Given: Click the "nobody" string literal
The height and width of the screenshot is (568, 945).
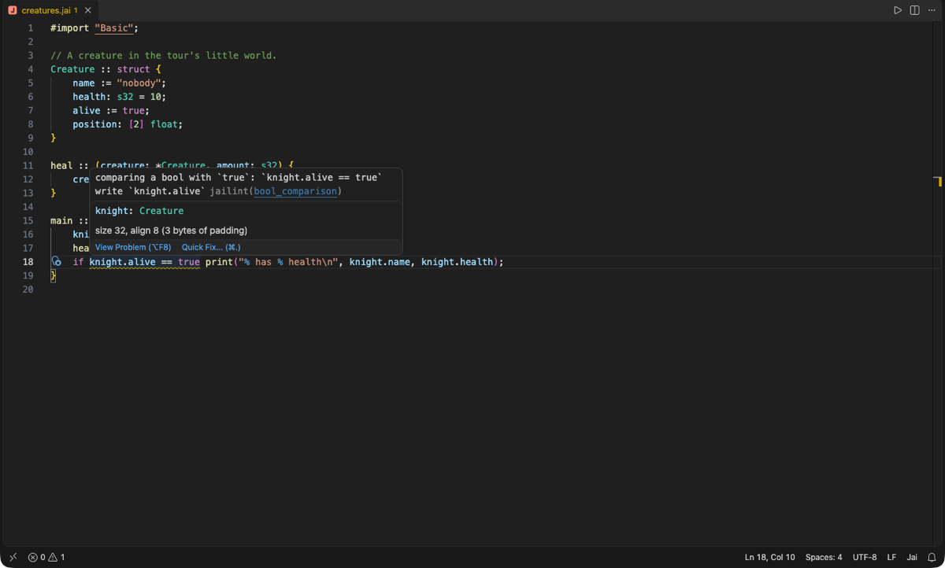Looking at the screenshot, I should pyautogui.click(x=139, y=83).
